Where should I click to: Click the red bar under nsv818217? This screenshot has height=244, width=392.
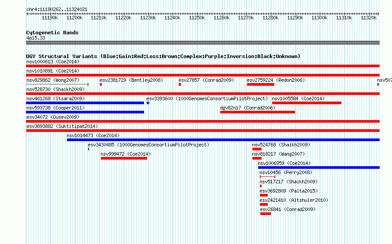(257, 158)
